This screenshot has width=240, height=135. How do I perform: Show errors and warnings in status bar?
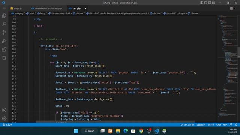(7, 125)
